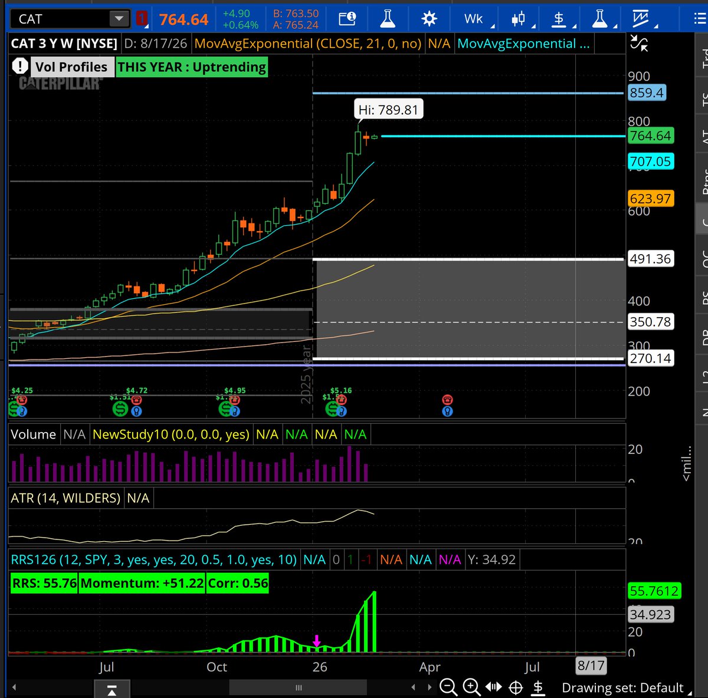The height and width of the screenshot is (698, 708).
Task: Click the small left step arrow beside scrollbar
Action: pyautogui.click(x=413, y=687)
